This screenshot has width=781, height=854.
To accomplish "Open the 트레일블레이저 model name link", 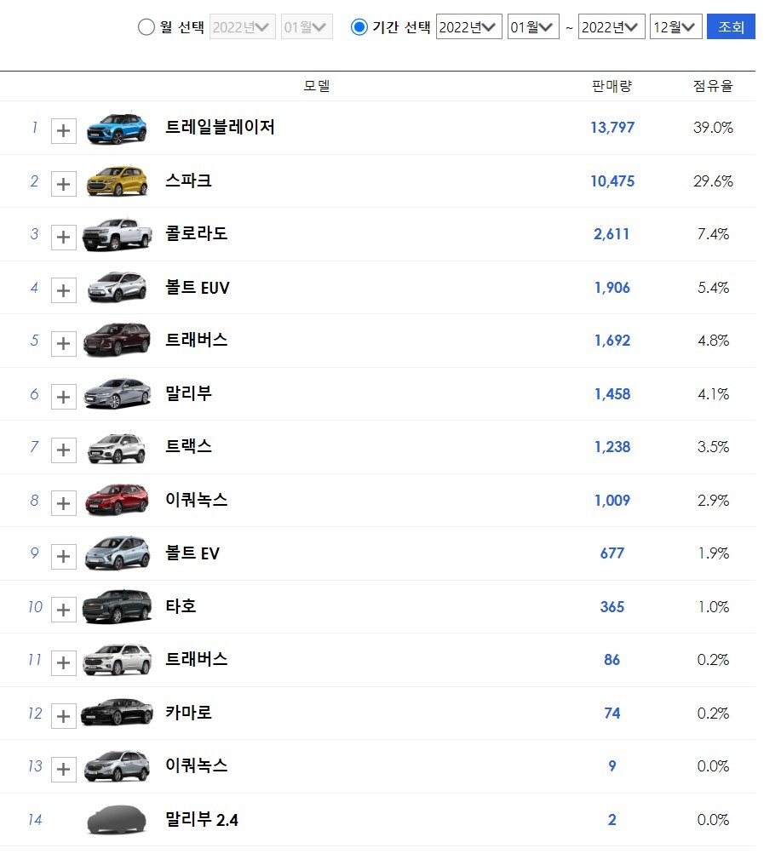I will [220, 127].
